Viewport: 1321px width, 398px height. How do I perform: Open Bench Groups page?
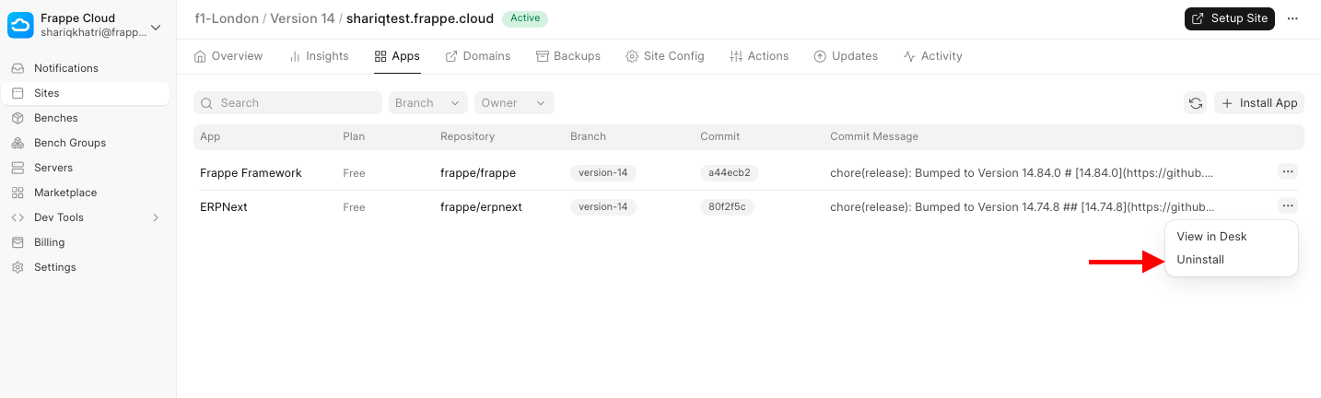69,143
